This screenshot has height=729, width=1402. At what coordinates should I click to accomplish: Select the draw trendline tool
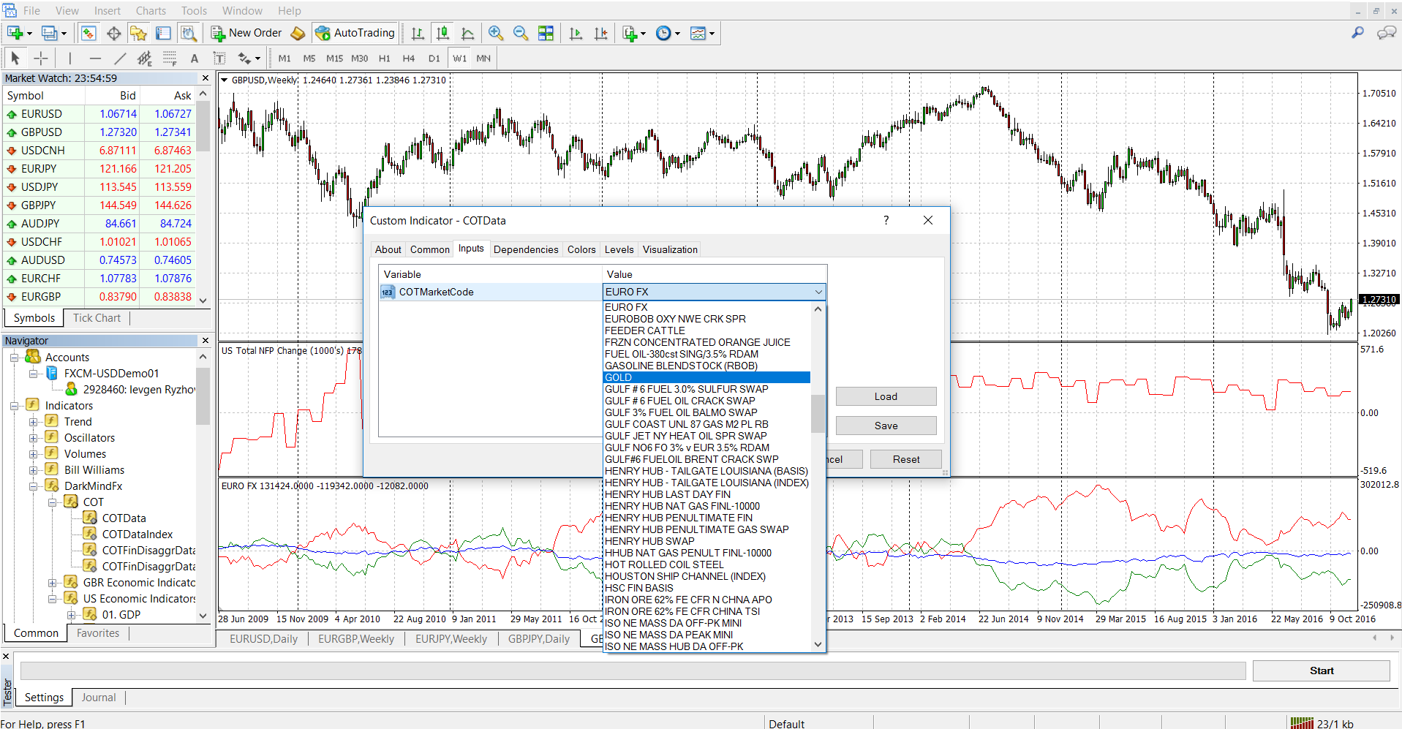[120, 58]
